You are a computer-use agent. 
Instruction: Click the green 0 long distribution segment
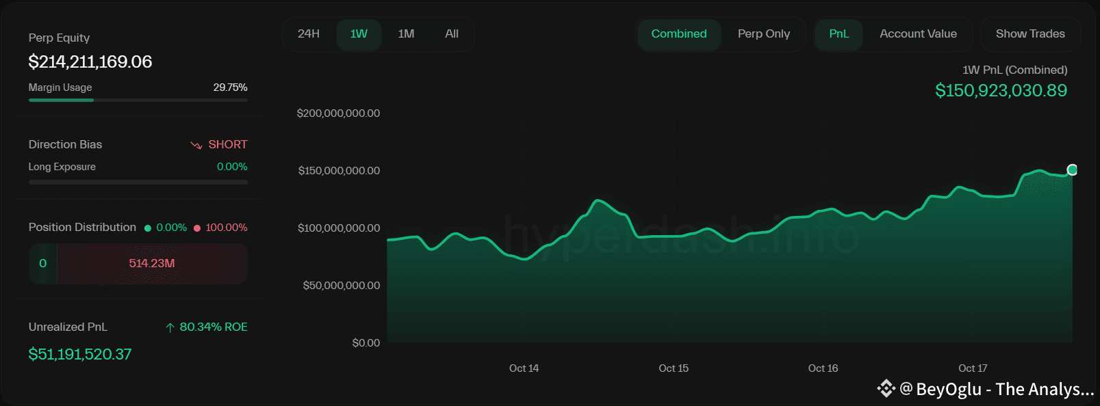tap(42, 263)
